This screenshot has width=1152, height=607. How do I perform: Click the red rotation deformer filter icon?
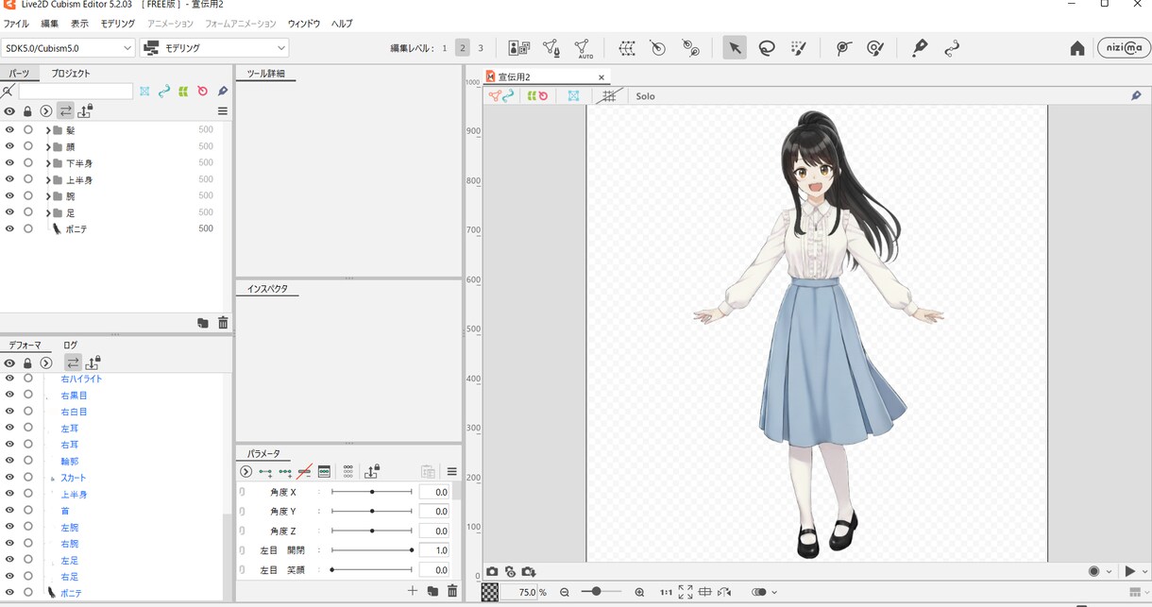point(202,92)
